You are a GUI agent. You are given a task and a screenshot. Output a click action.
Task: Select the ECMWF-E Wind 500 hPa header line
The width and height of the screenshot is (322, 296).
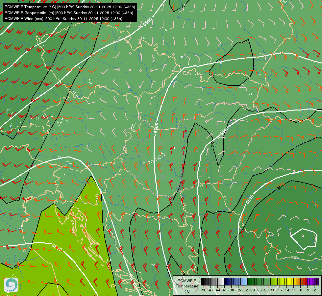coord(63,19)
